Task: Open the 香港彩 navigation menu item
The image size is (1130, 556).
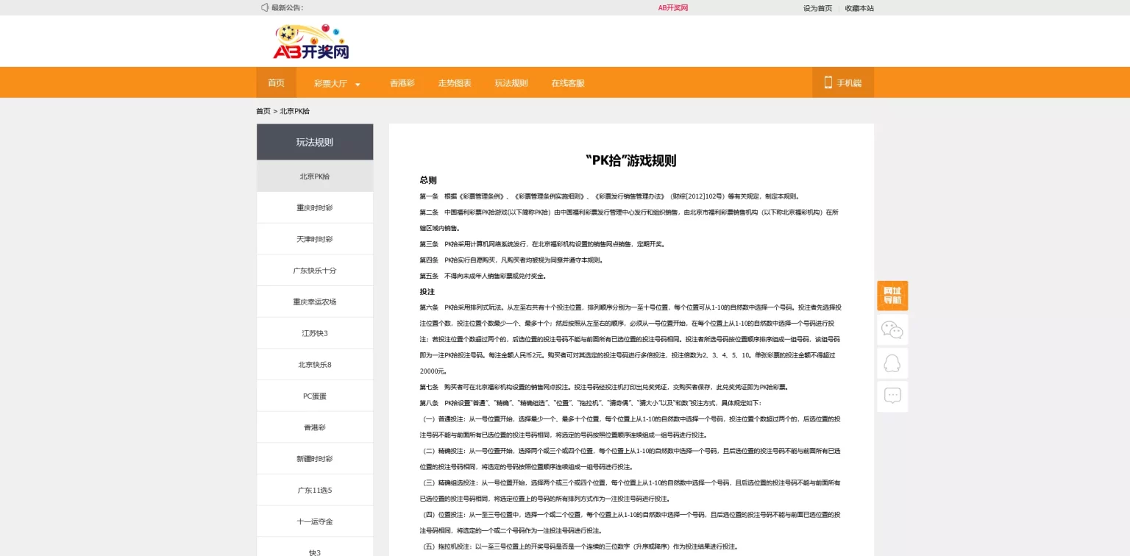Action: [402, 83]
